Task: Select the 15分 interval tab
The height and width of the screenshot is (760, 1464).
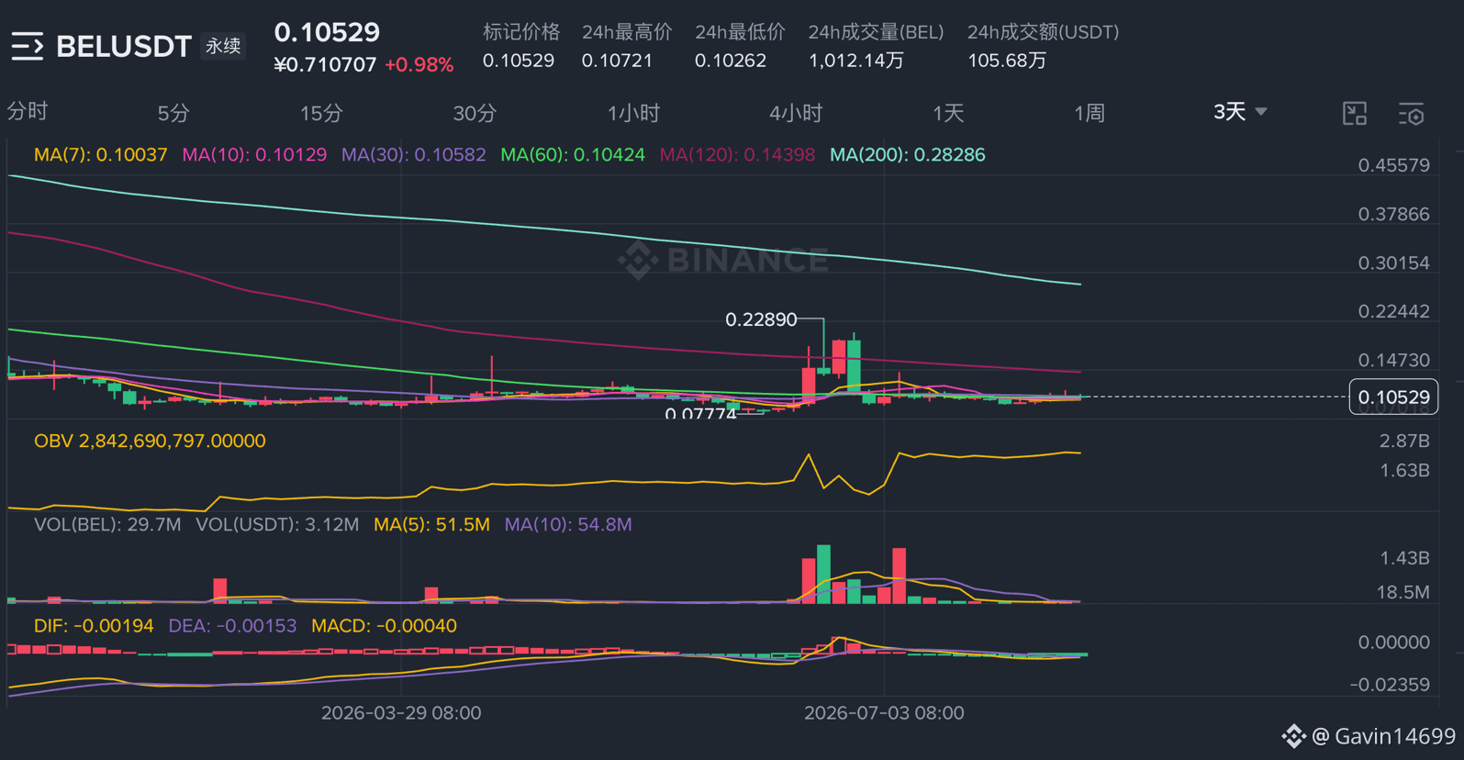Action: click(x=321, y=113)
